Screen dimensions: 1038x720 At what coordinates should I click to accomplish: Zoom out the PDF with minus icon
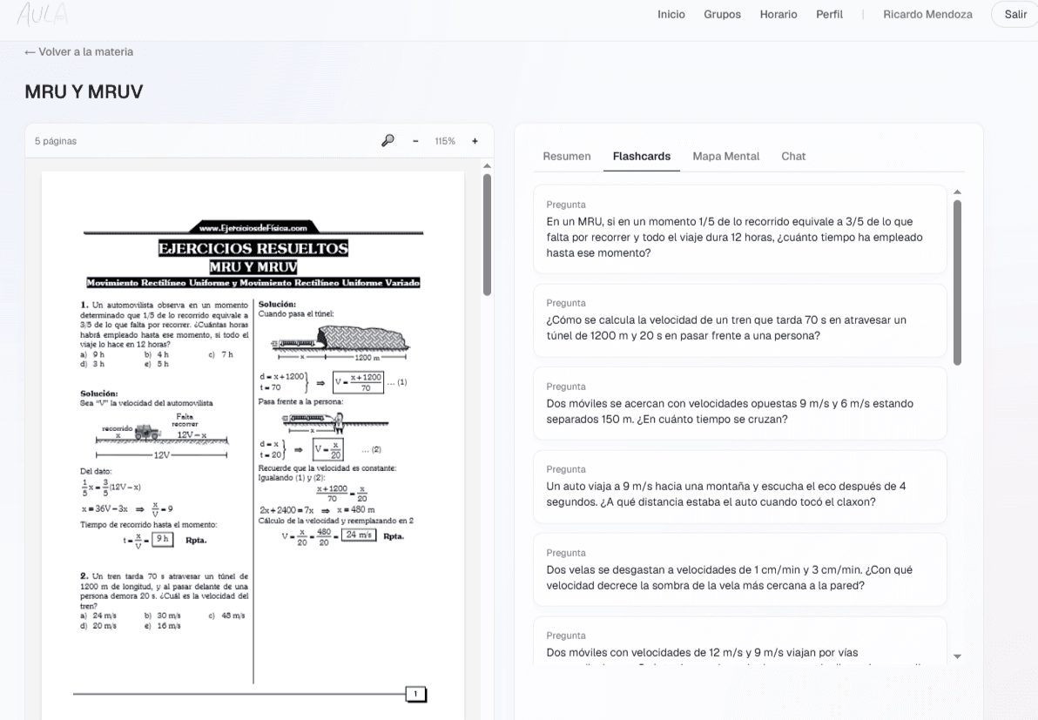pos(415,141)
